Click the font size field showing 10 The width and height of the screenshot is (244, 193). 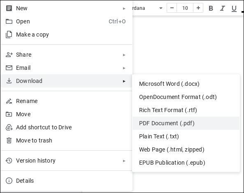[185, 8]
